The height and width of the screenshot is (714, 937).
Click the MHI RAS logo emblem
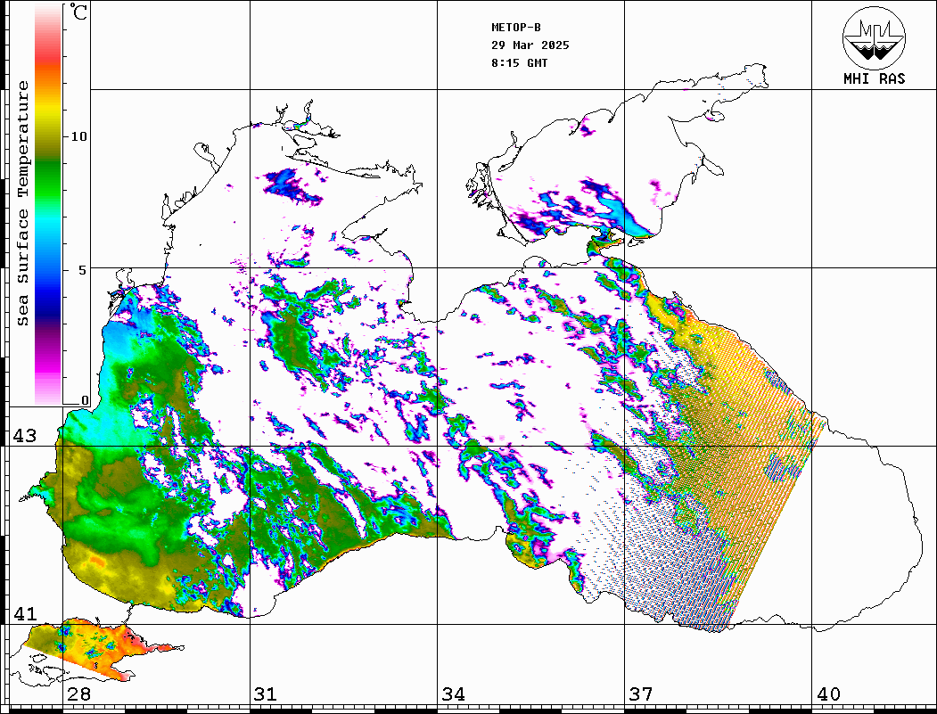point(874,37)
